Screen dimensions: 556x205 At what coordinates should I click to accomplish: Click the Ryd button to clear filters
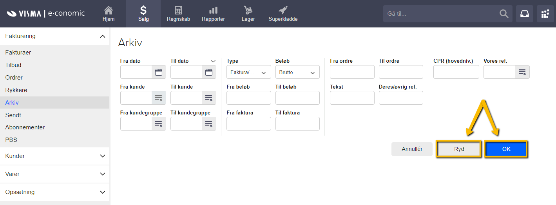point(459,149)
